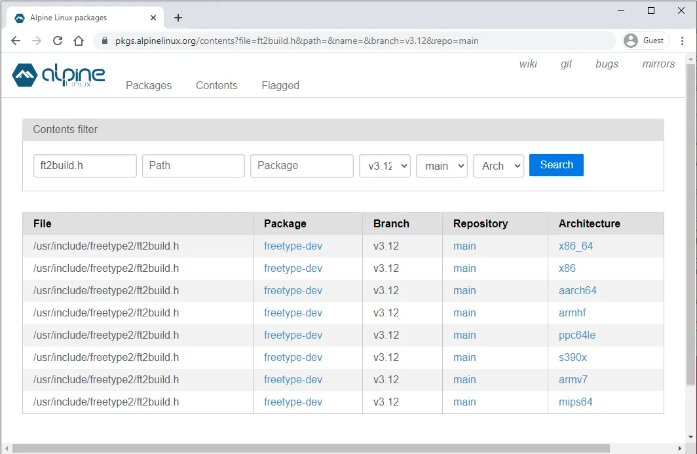Click the Alpine Linux logo
The width and height of the screenshot is (697, 454).
[58, 75]
